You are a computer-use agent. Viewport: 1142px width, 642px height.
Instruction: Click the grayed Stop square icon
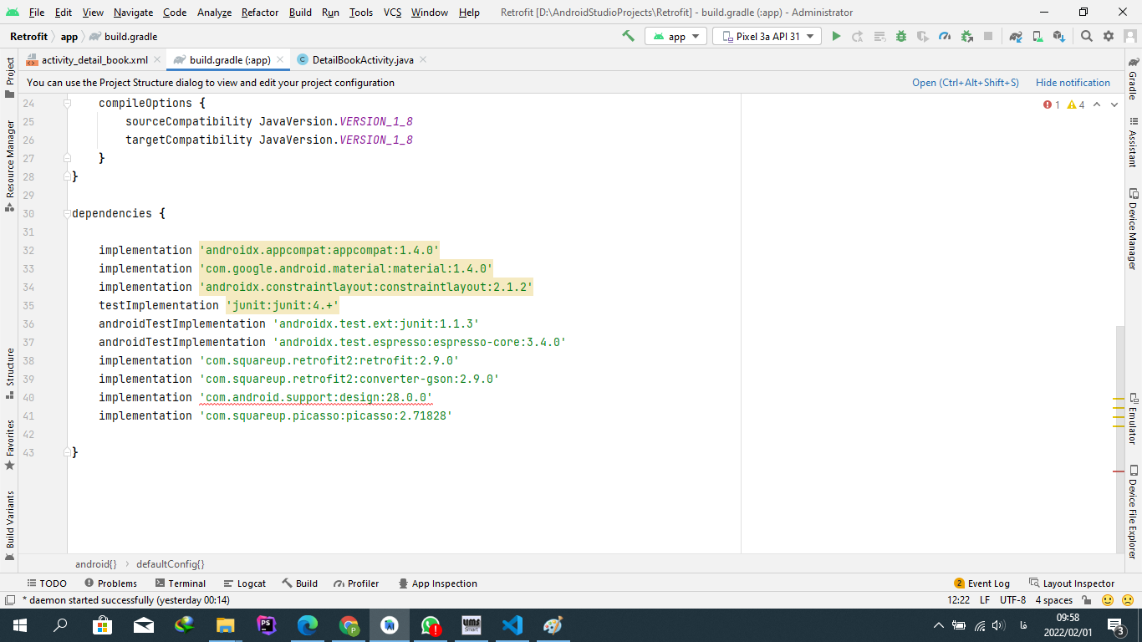[988, 36]
